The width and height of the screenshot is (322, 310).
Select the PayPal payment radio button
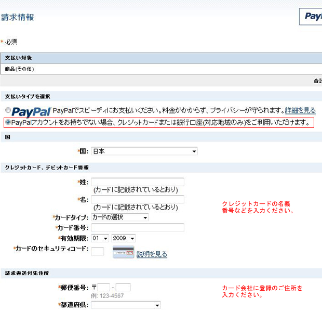(8, 110)
